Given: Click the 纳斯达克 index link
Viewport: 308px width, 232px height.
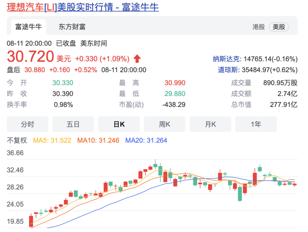Looking at the screenshot, I should (225, 58).
